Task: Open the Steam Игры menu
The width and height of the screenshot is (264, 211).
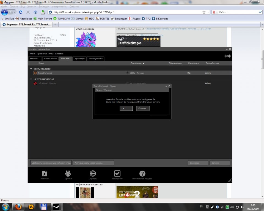Action: [x=51, y=54]
